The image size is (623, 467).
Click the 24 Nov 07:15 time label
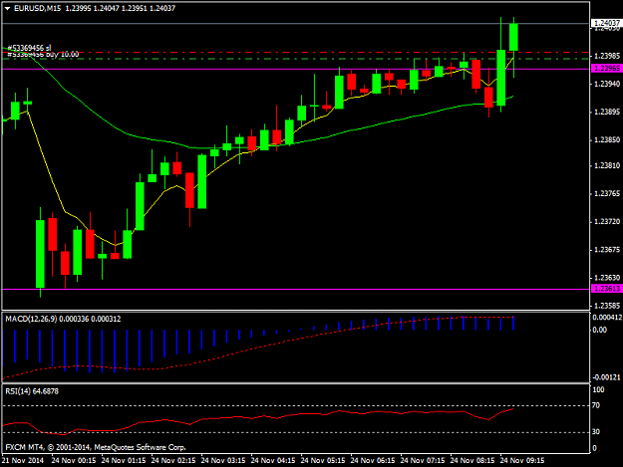(x=423, y=461)
